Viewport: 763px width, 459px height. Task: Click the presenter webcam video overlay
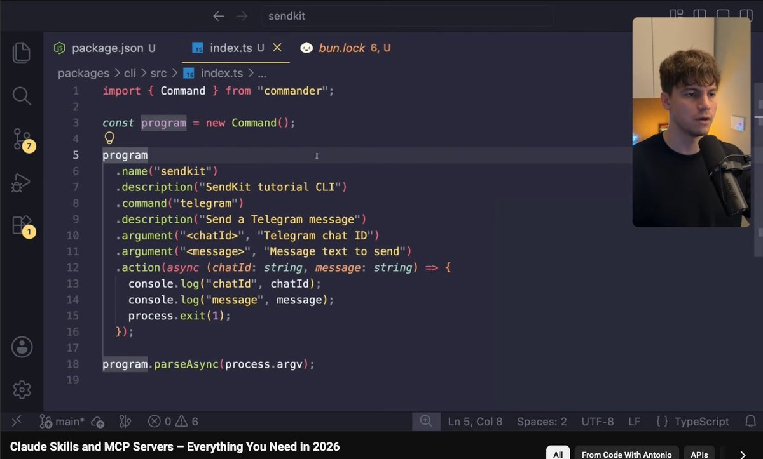[x=691, y=122]
